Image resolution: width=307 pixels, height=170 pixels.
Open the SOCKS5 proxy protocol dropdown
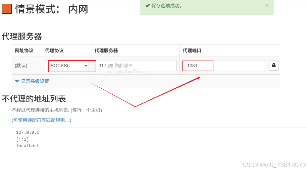click(x=67, y=66)
